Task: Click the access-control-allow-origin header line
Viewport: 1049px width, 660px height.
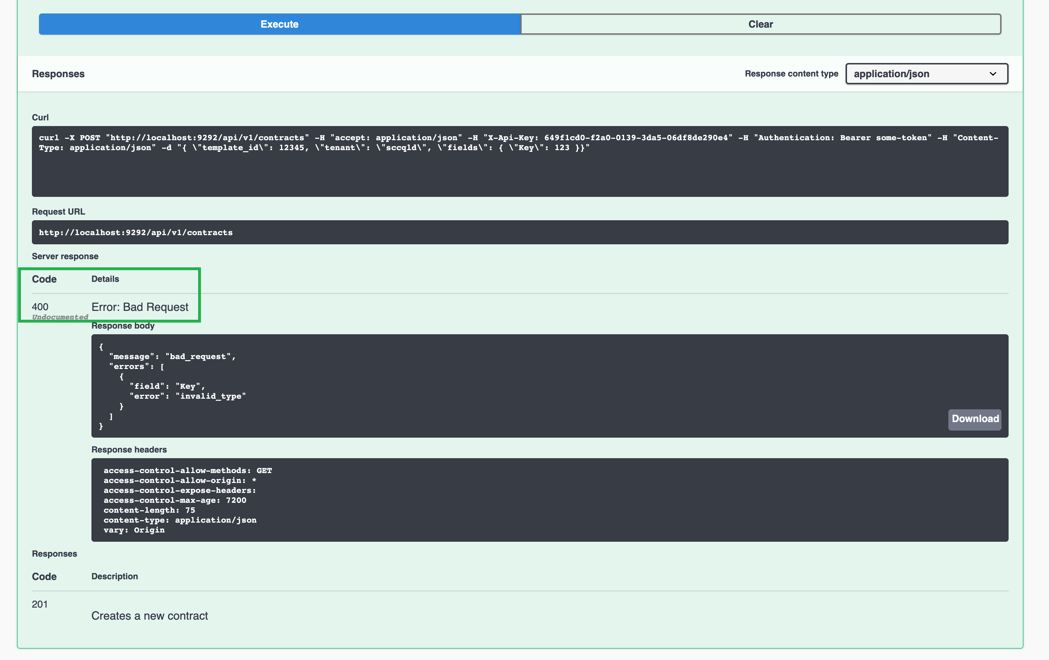Action: [x=180, y=480]
